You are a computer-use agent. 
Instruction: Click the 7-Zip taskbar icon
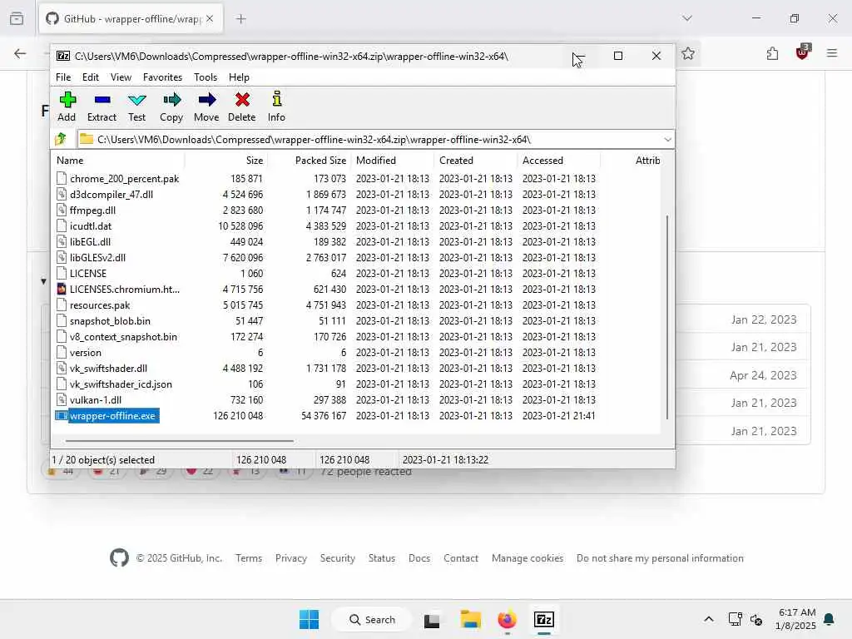pyautogui.click(x=544, y=619)
